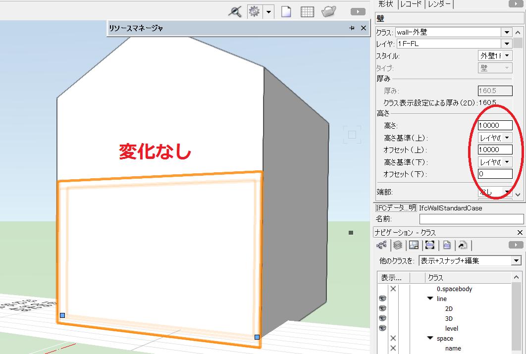Click the teapot render icon
Viewport: 526px width, 354px height.
point(329,12)
